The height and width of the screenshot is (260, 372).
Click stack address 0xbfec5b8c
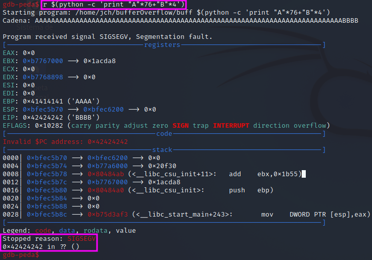[x=47, y=214]
